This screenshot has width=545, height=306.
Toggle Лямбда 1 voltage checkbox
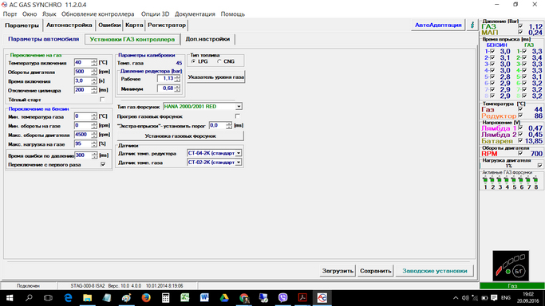pos(520,128)
